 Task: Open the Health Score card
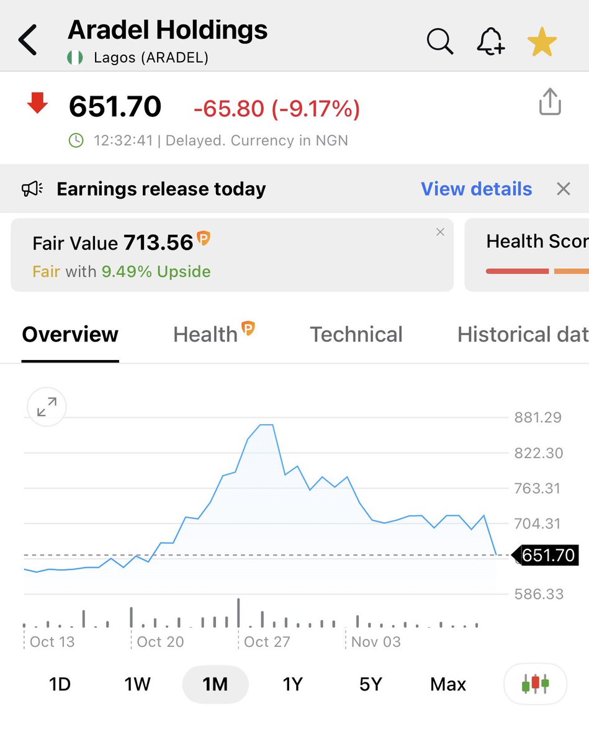(x=526, y=255)
